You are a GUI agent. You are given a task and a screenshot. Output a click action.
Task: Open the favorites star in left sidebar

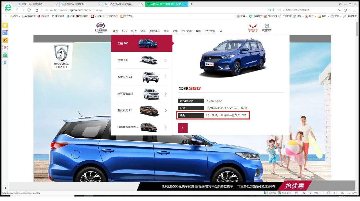coord(5,25)
